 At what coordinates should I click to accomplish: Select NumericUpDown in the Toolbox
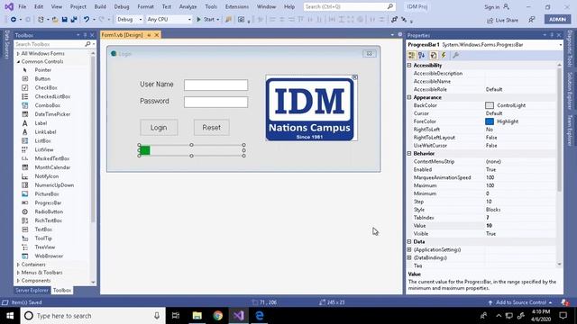coord(54,184)
